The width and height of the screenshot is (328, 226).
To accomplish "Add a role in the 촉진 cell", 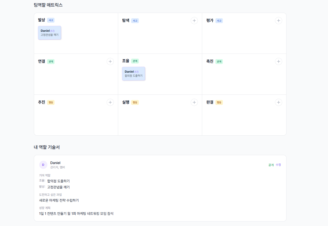I will coord(279,61).
